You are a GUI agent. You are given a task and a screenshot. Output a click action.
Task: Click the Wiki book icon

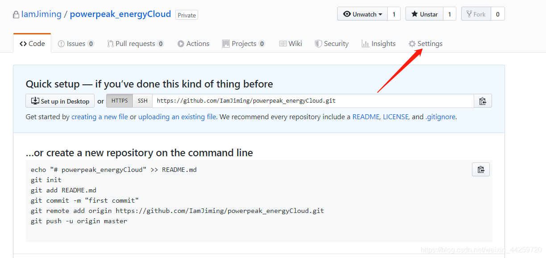click(x=283, y=44)
